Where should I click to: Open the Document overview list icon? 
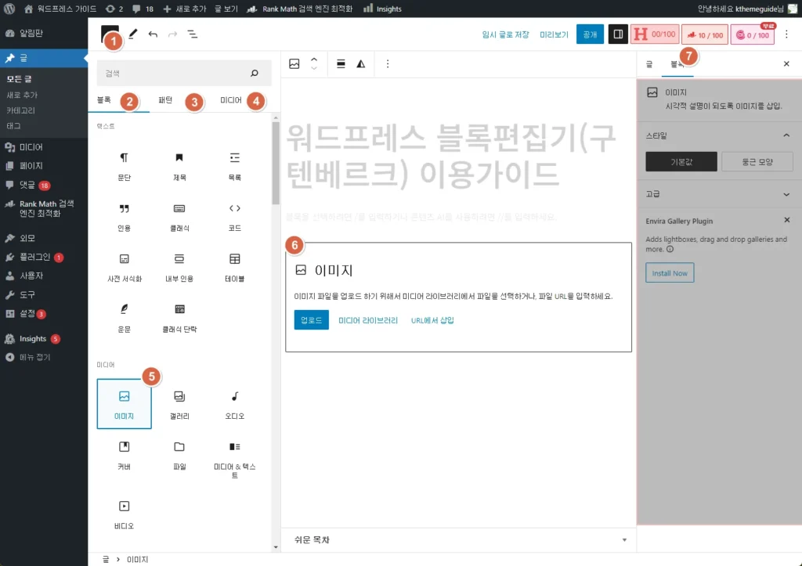pos(193,34)
